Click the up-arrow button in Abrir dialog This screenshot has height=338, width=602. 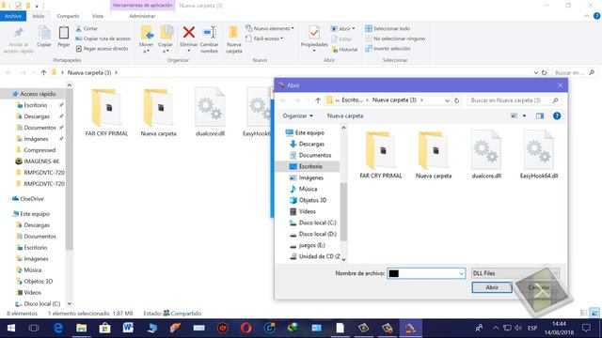click(318, 100)
